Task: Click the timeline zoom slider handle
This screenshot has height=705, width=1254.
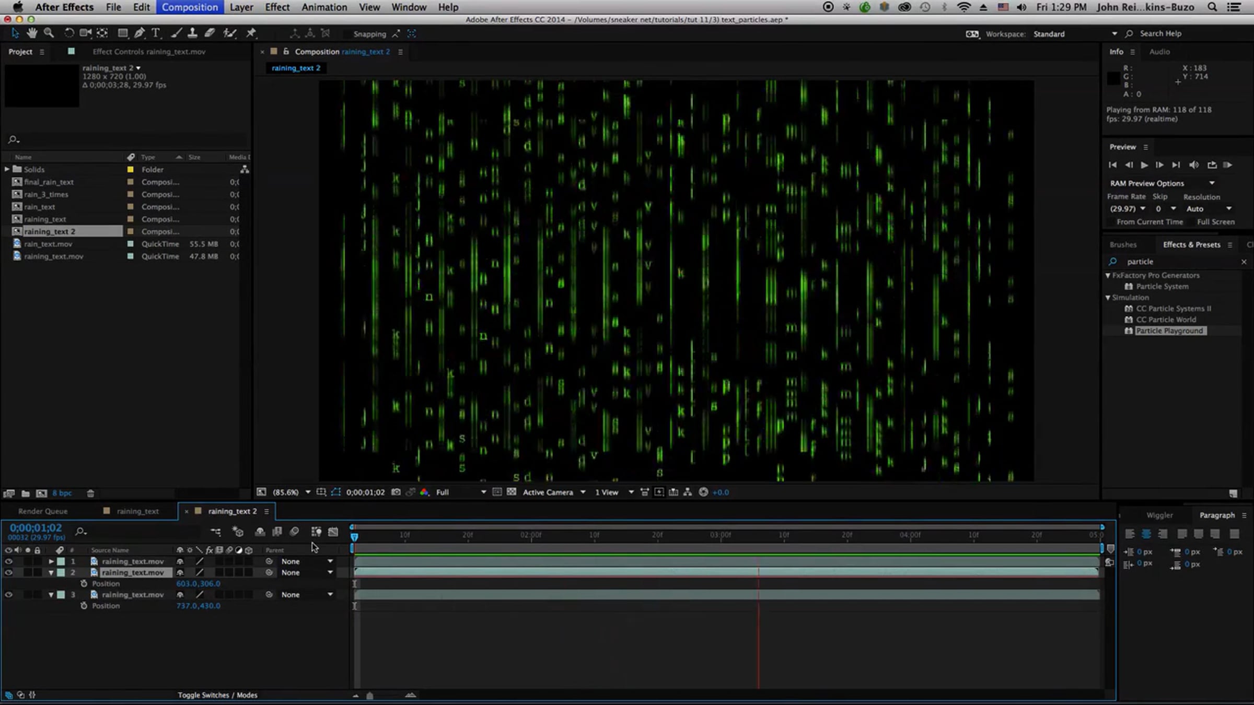Action: coord(370,696)
